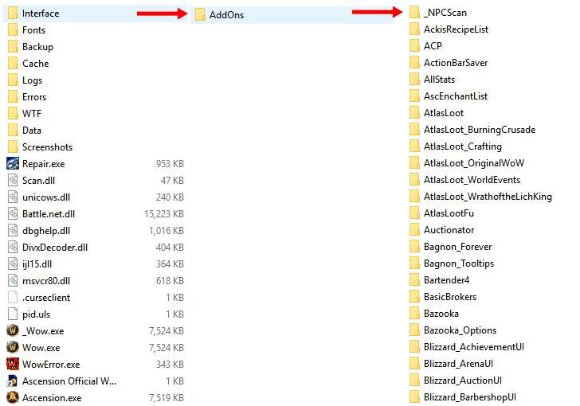580x406 pixels.
Task: Click the pid.uls file icon
Action: [x=13, y=314]
